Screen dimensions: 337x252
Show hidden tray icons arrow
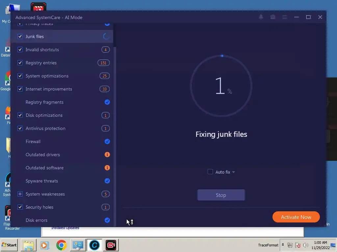(283, 245)
